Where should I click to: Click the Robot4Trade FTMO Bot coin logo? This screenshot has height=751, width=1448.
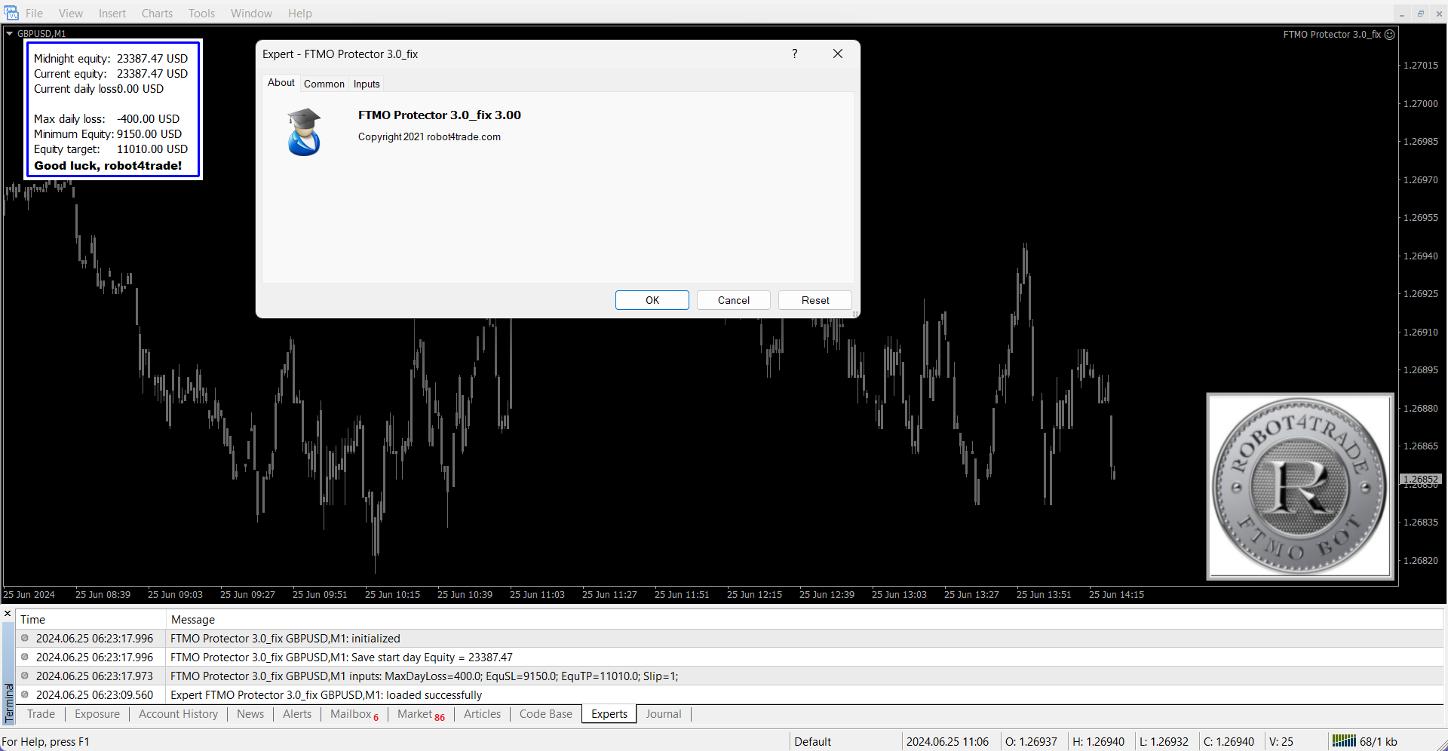pyautogui.click(x=1299, y=486)
